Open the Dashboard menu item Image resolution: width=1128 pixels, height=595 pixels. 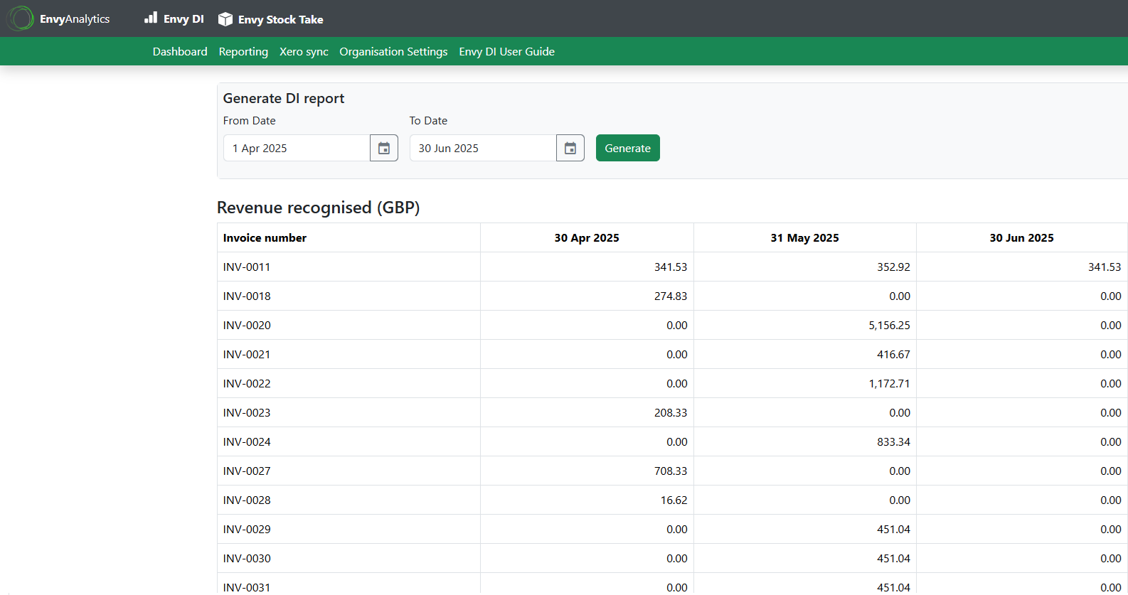(180, 51)
